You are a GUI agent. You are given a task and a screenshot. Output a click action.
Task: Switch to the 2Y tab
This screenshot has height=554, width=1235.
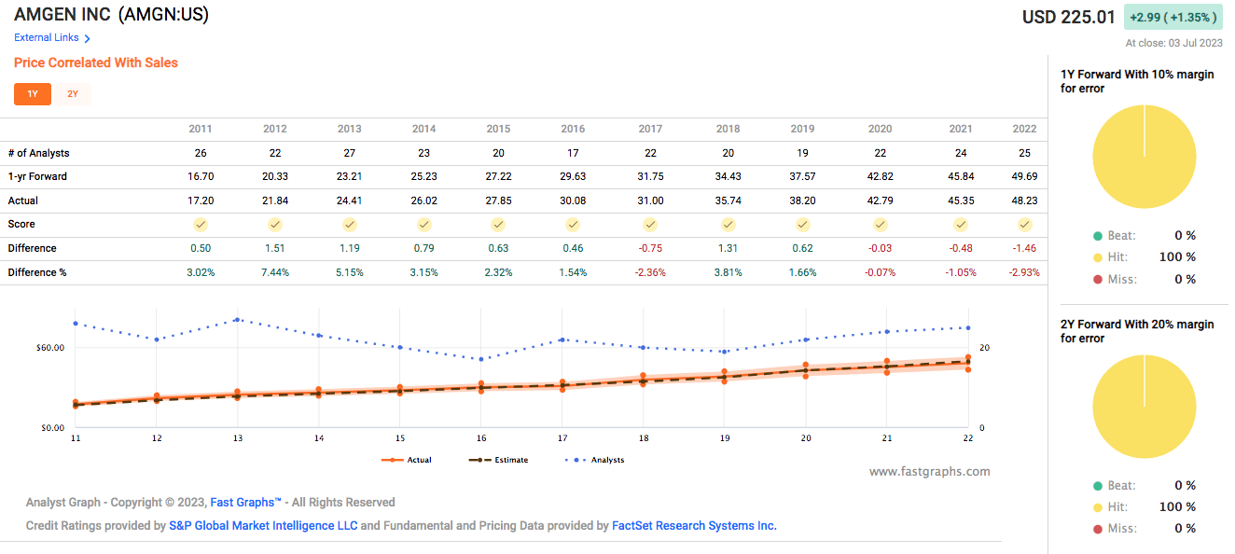74,94
